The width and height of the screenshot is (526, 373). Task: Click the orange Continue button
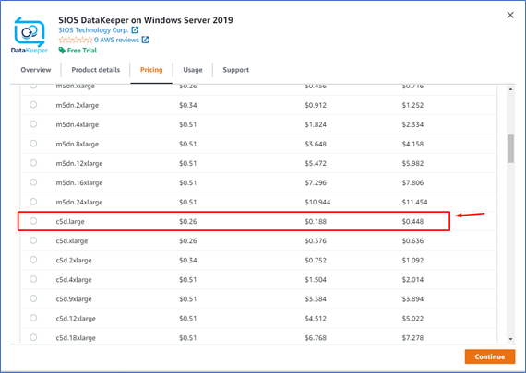coord(490,356)
